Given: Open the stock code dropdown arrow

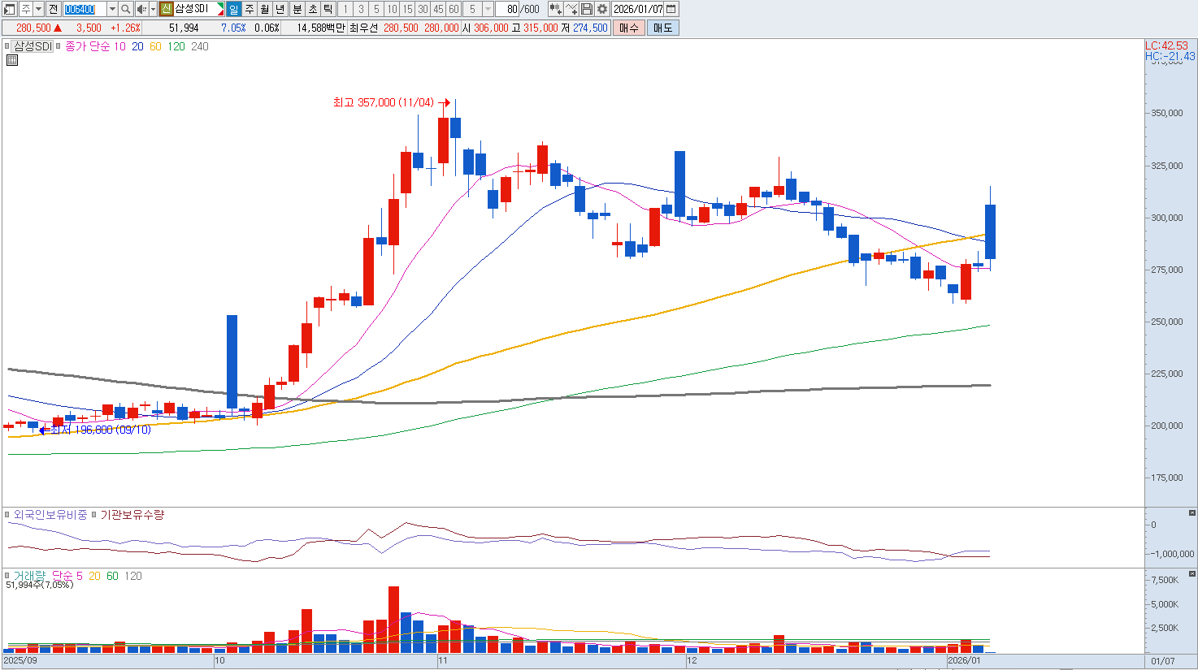Looking at the screenshot, I should 112,9.
